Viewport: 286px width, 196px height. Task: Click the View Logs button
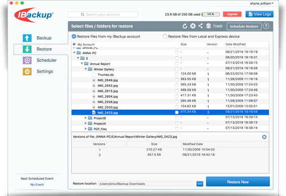tap(259, 14)
